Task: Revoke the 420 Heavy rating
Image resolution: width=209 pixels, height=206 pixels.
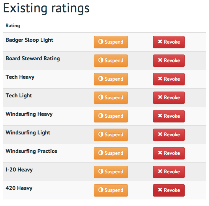Action: tap(169, 190)
